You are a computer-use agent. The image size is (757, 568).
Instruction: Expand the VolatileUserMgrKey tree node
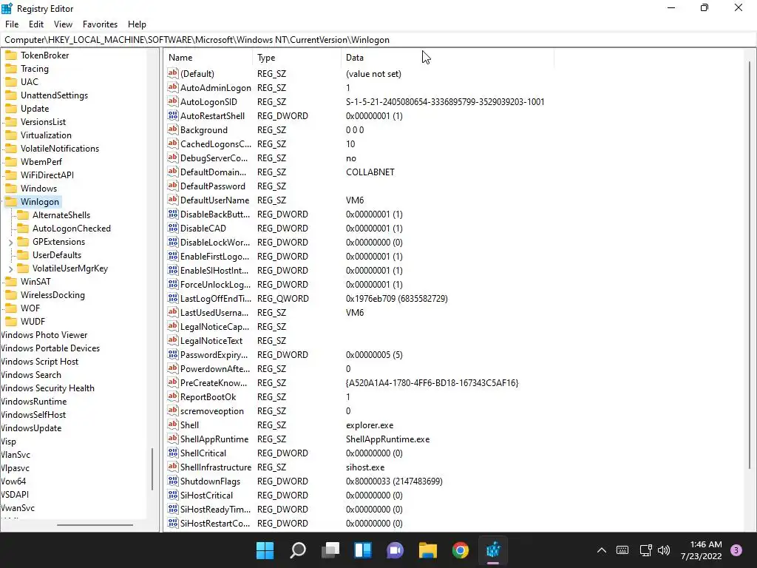(x=10, y=268)
